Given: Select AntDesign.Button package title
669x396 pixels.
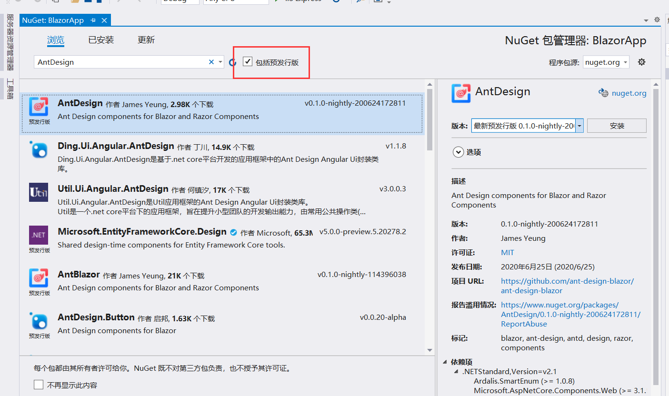Looking at the screenshot, I should [x=96, y=317].
